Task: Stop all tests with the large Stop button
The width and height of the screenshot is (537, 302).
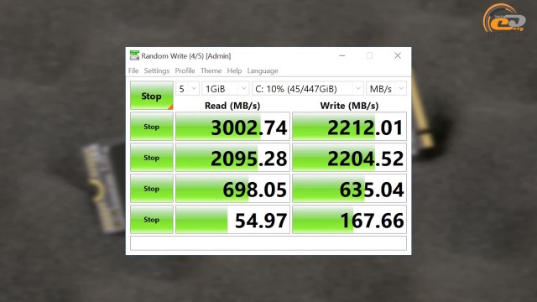Action: tap(152, 96)
